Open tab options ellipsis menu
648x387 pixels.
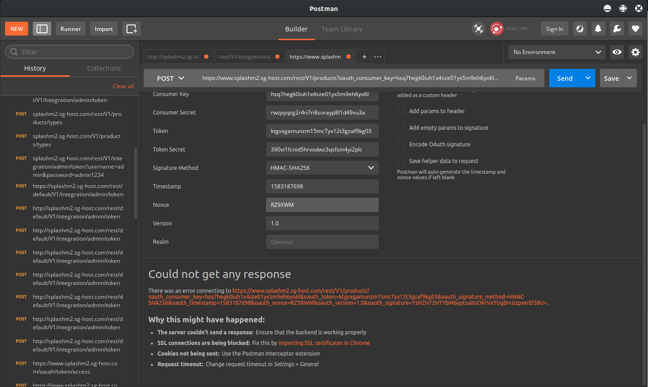[x=378, y=57]
